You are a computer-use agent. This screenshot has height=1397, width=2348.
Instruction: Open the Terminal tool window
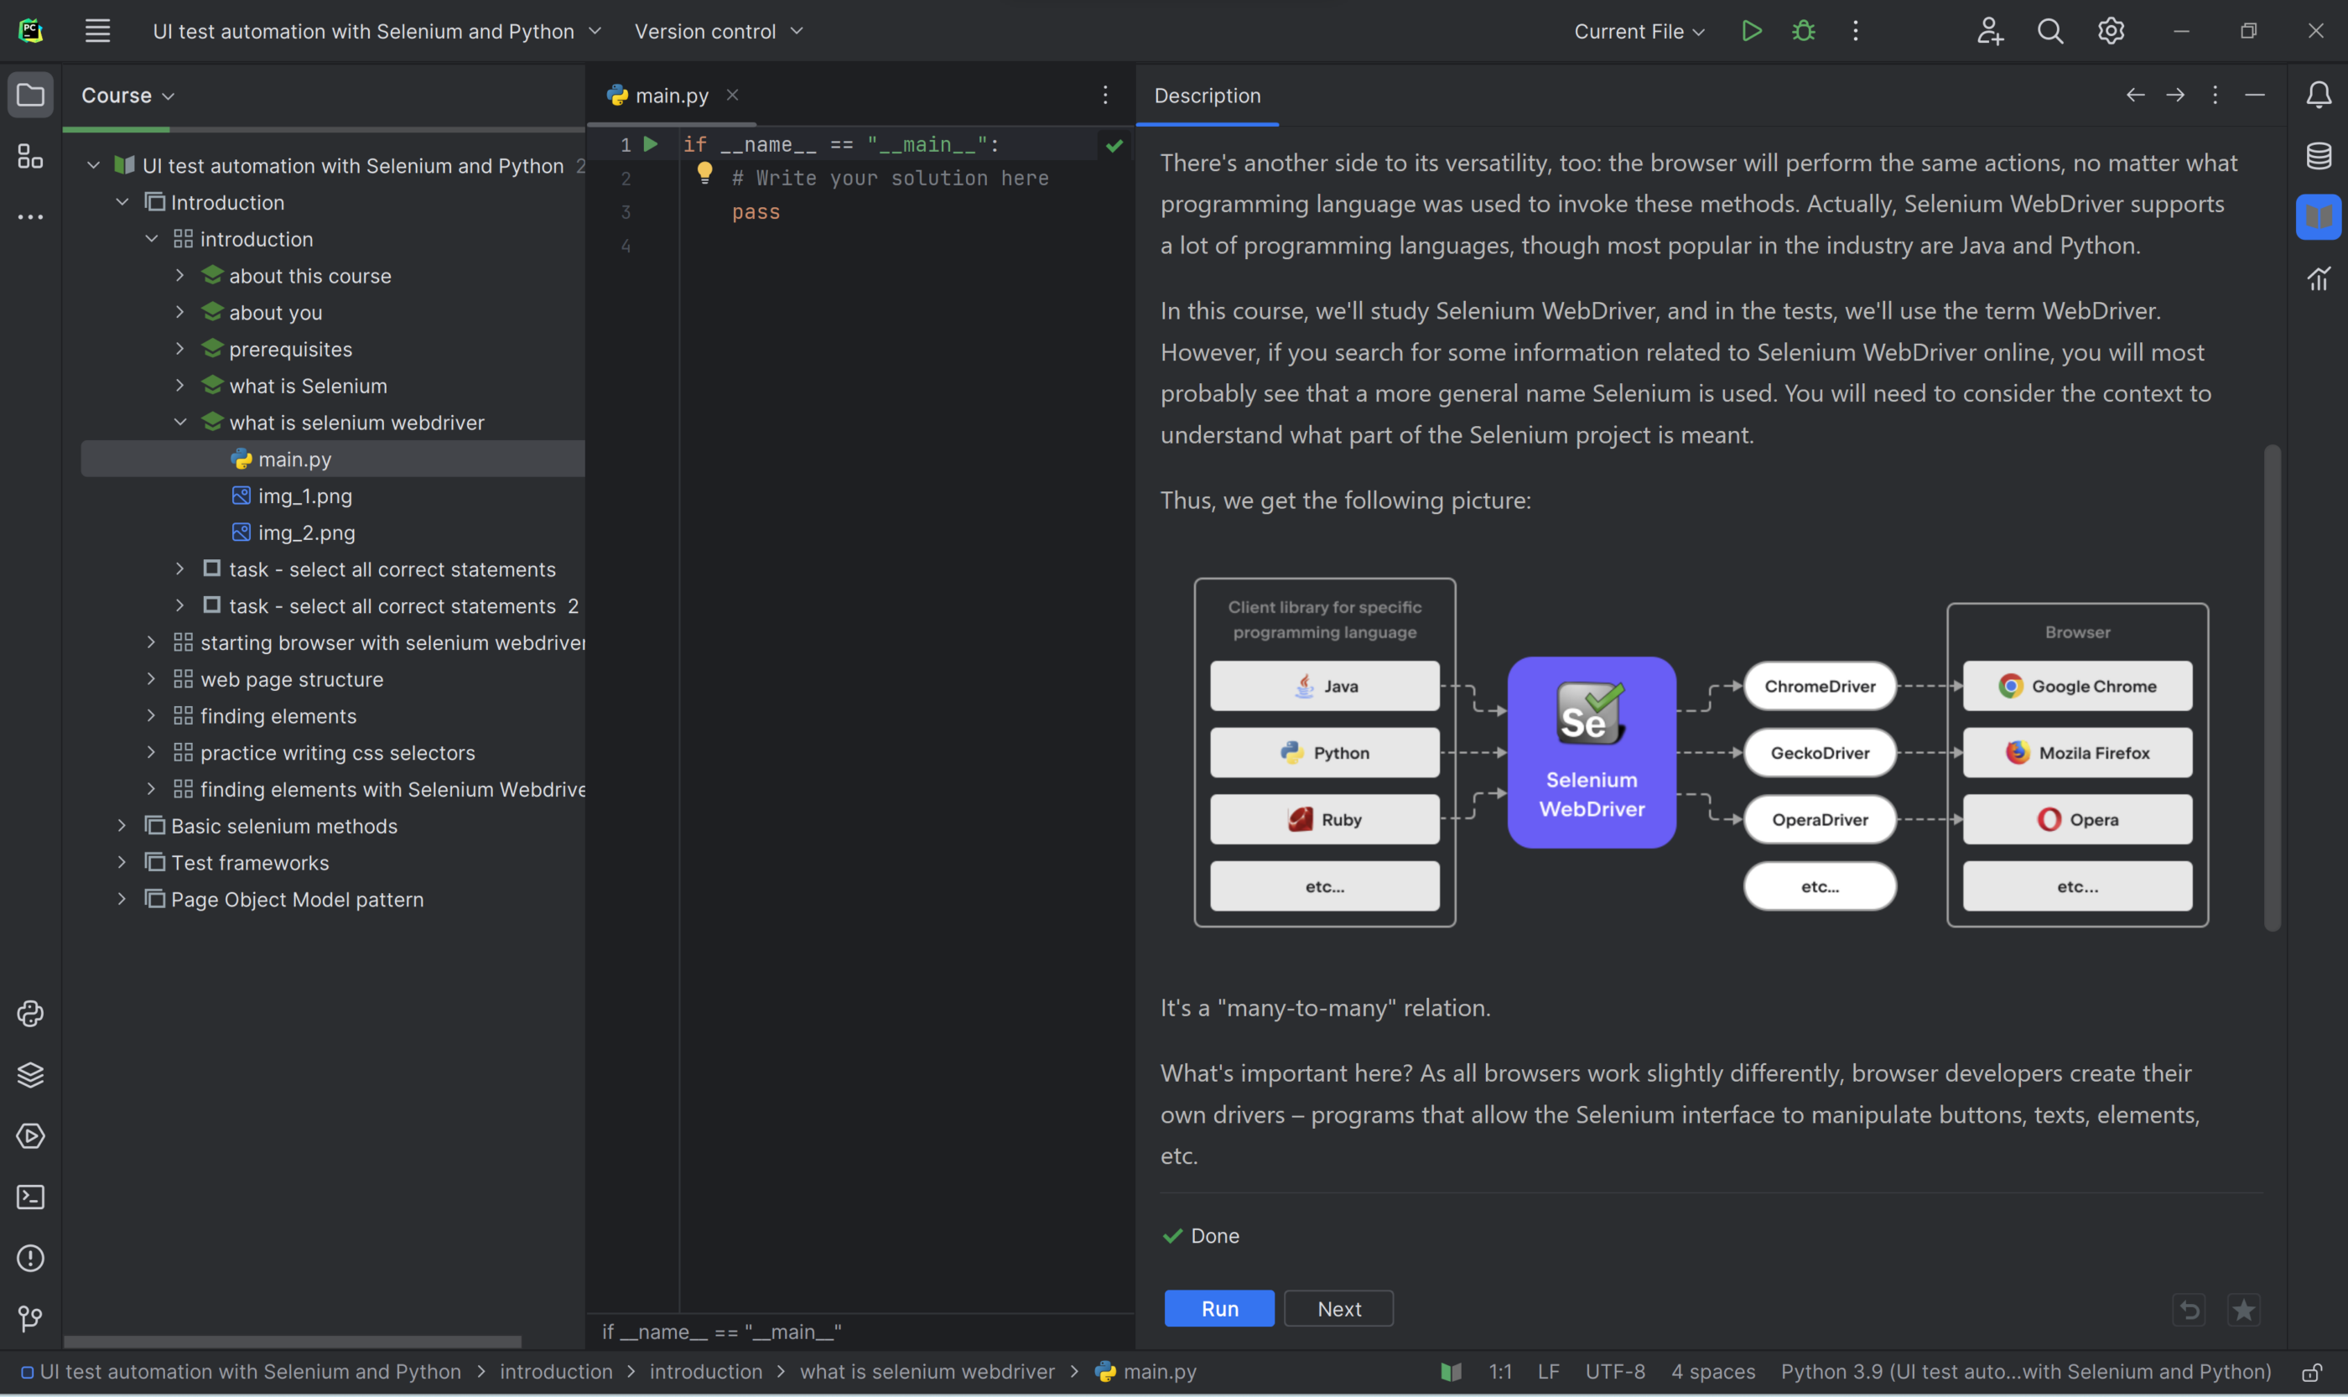coord(30,1197)
